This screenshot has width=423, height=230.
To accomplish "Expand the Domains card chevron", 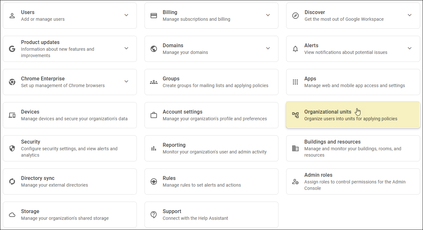I will (268, 48).
